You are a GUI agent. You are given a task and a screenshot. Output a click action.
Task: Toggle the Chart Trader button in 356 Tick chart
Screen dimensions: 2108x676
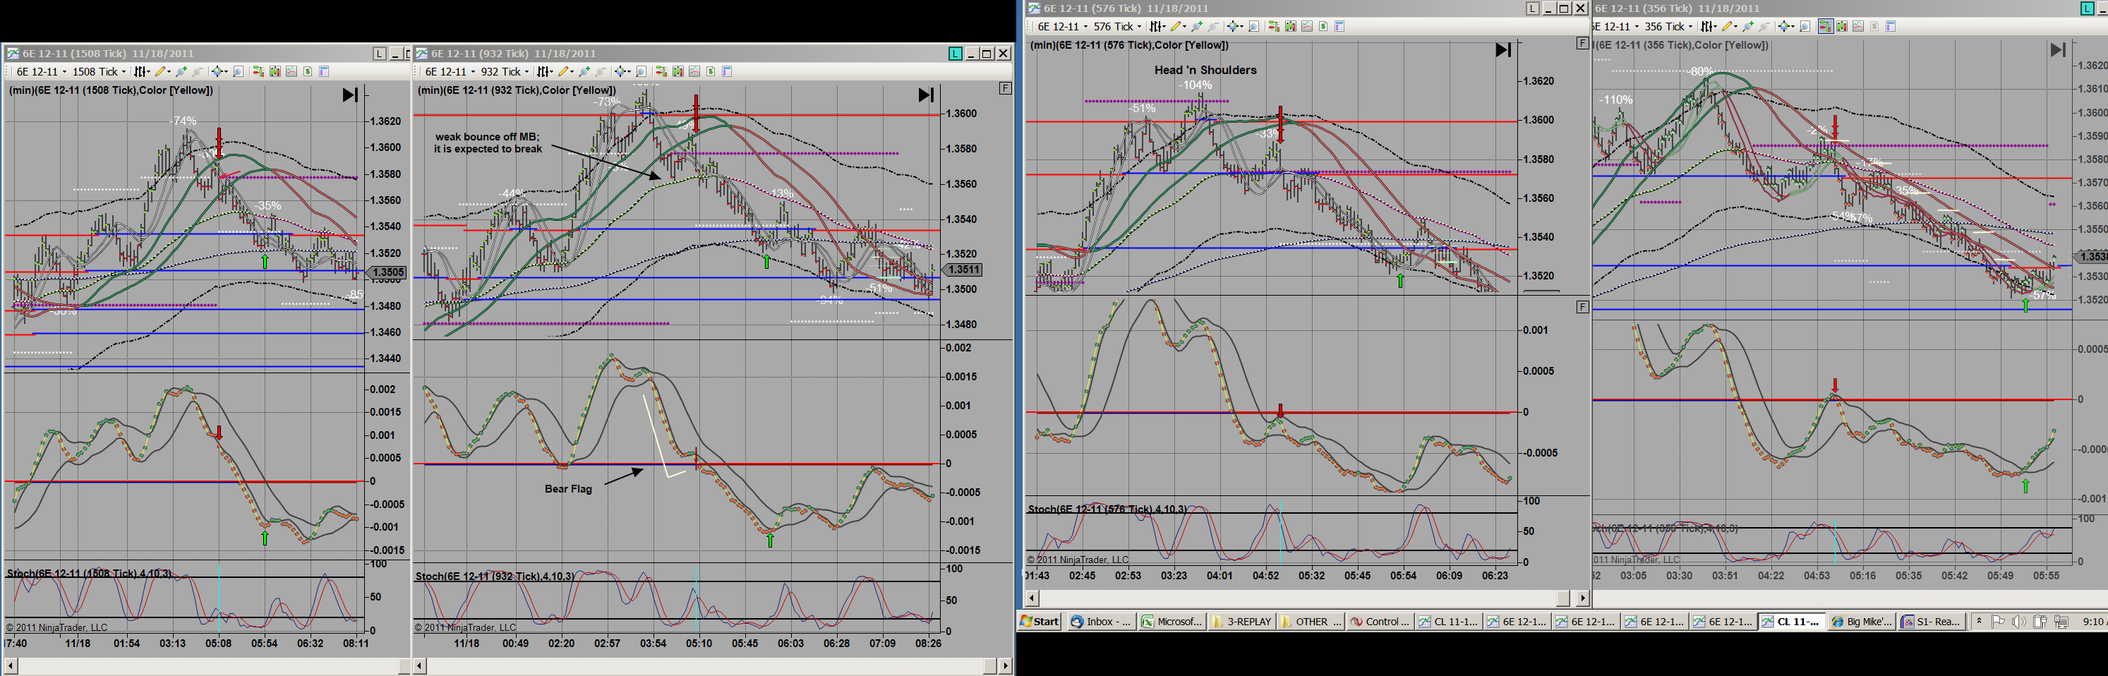[1825, 27]
